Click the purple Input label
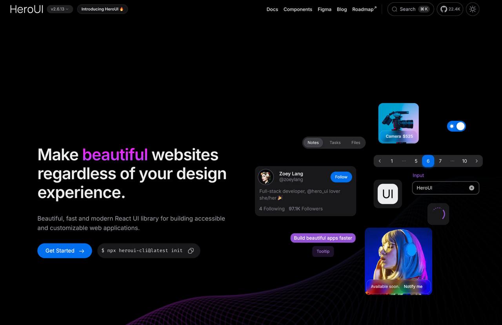 pyautogui.click(x=418, y=175)
